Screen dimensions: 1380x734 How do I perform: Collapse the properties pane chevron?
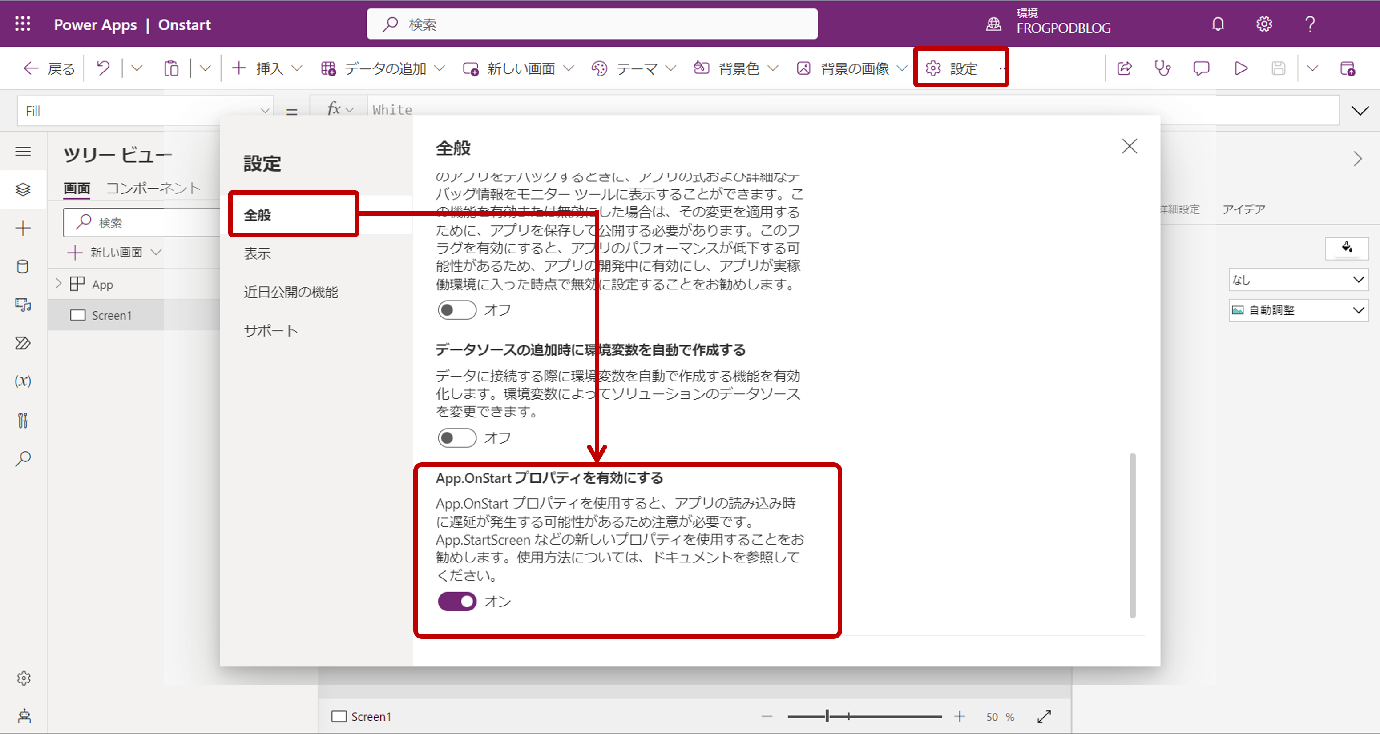pos(1357,159)
